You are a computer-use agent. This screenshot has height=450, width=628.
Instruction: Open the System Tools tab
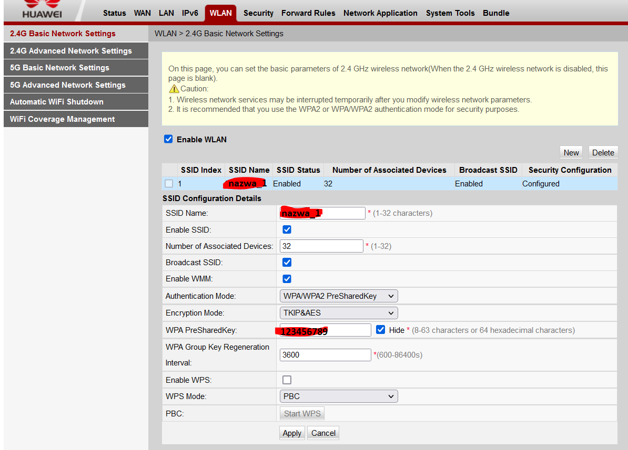pos(450,13)
